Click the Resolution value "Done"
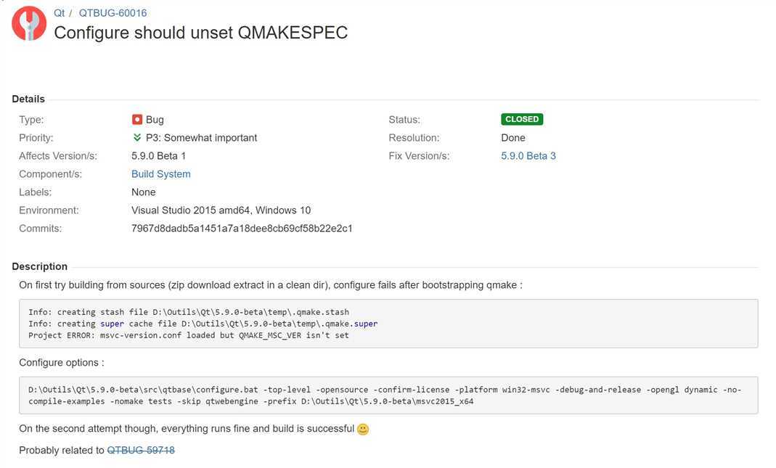Image resolution: width=776 pixels, height=468 pixels. (513, 138)
